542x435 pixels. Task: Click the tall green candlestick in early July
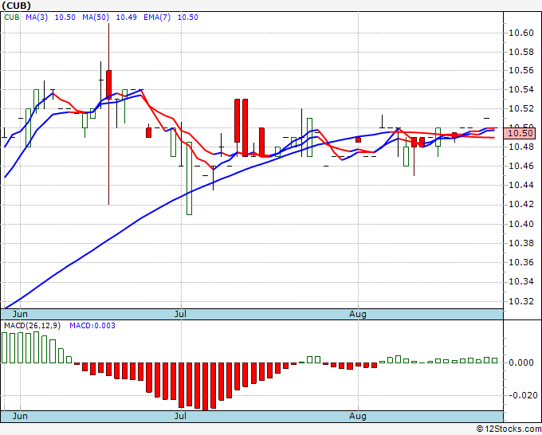pyautogui.click(x=189, y=178)
